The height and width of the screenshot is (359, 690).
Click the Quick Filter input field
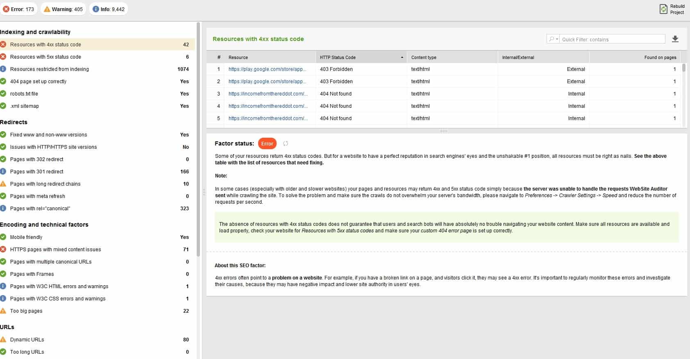point(612,39)
